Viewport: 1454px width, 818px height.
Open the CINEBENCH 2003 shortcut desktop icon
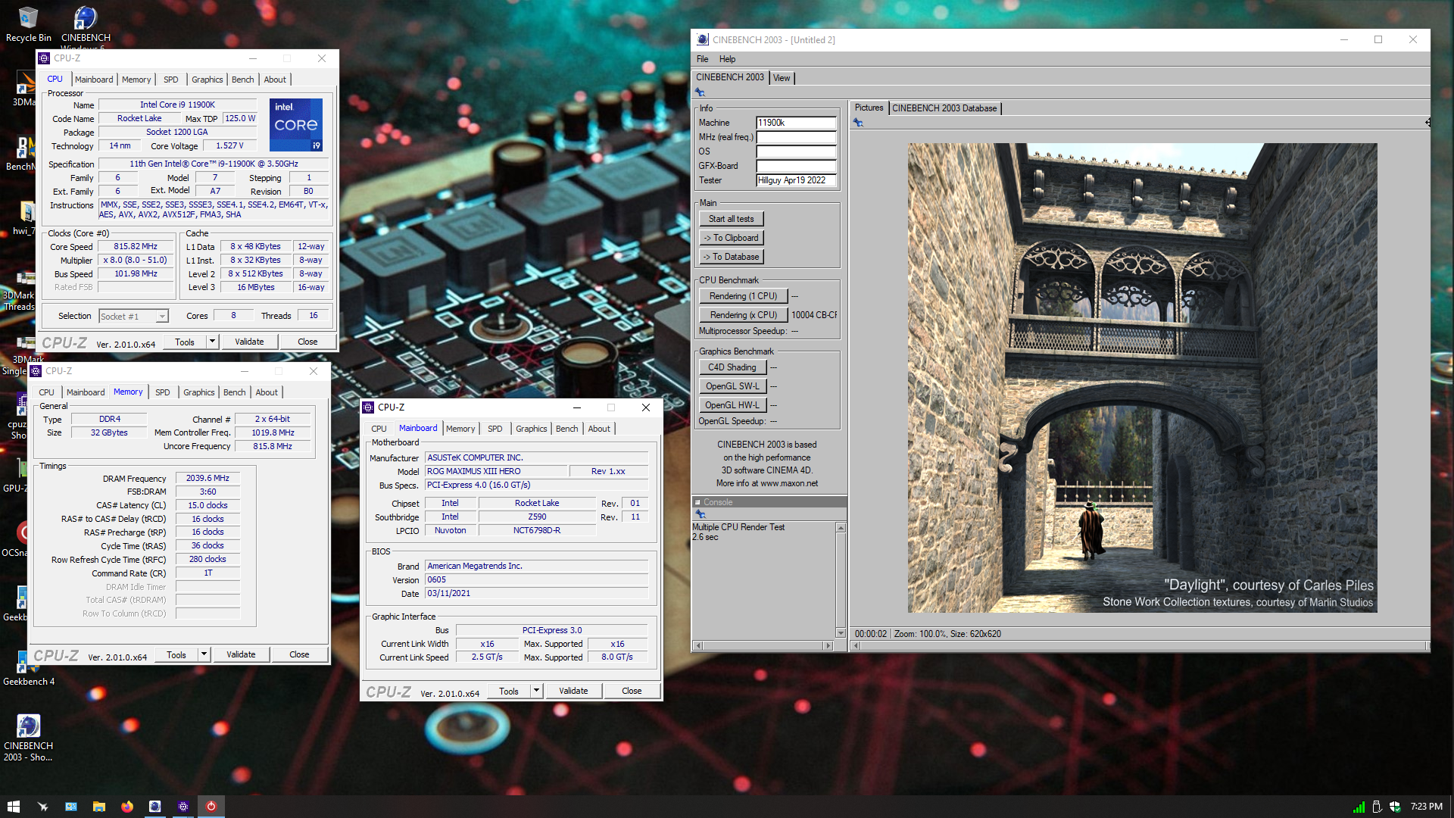[x=28, y=737]
